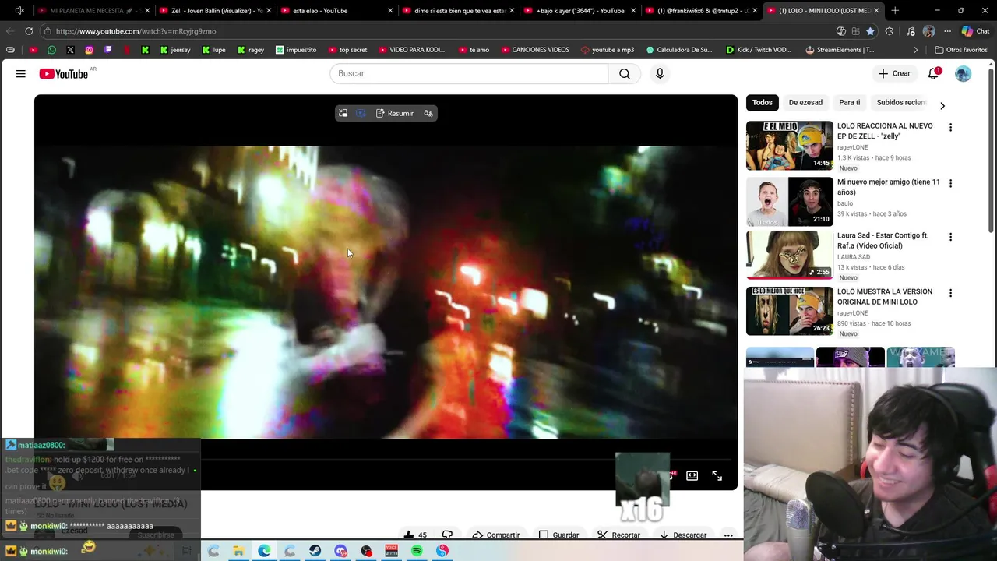The height and width of the screenshot is (561, 997).
Task: Open options for Laura Sad video
Action: [x=950, y=237]
